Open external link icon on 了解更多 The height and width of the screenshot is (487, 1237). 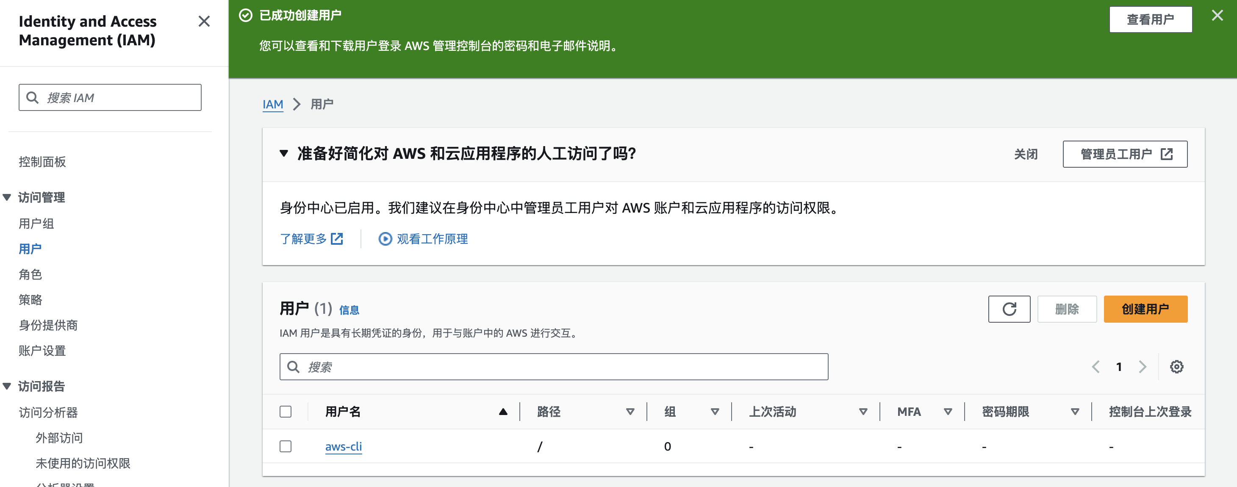click(x=337, y=239)
